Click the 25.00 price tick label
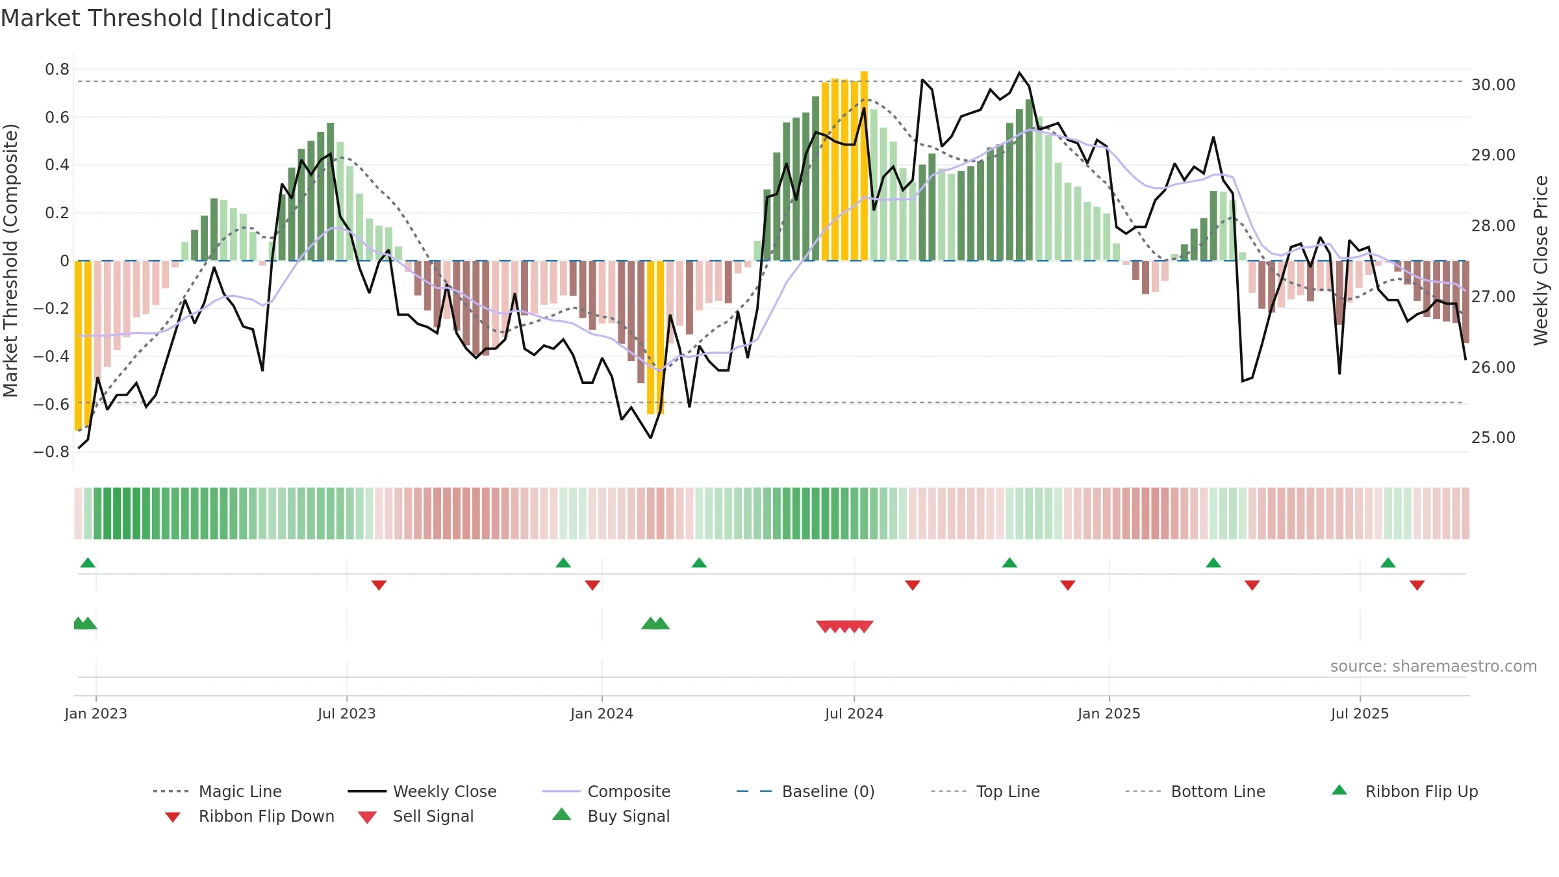 (x=1493, y=437)
